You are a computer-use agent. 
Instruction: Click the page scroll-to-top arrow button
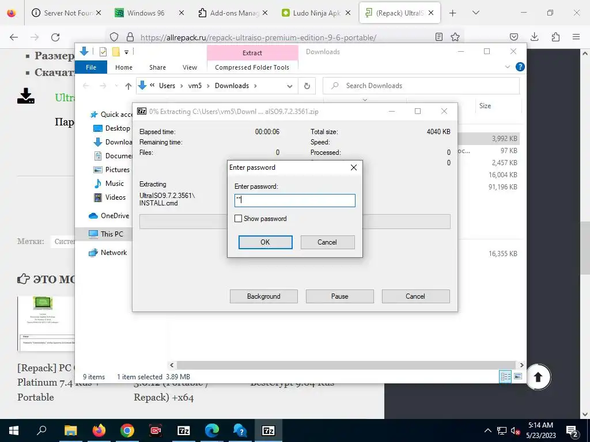[x=538, y=376]
